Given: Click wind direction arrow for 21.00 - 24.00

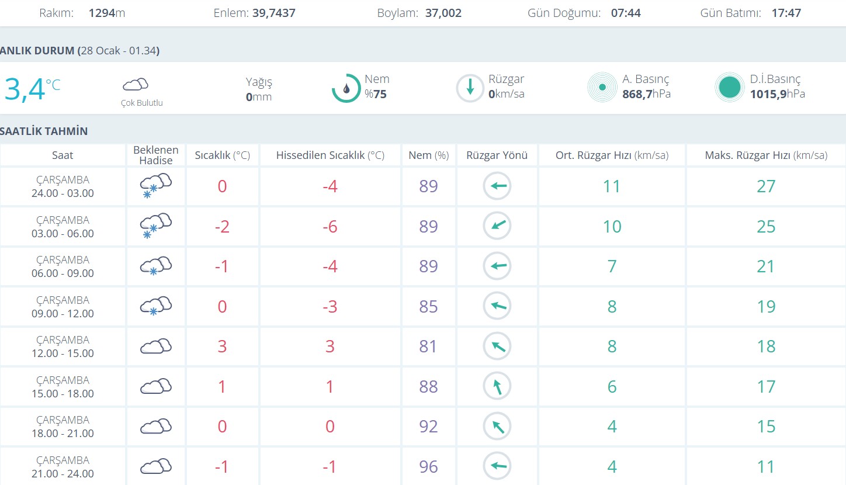Looking at the screenshot, I should (x=497, y=466).
